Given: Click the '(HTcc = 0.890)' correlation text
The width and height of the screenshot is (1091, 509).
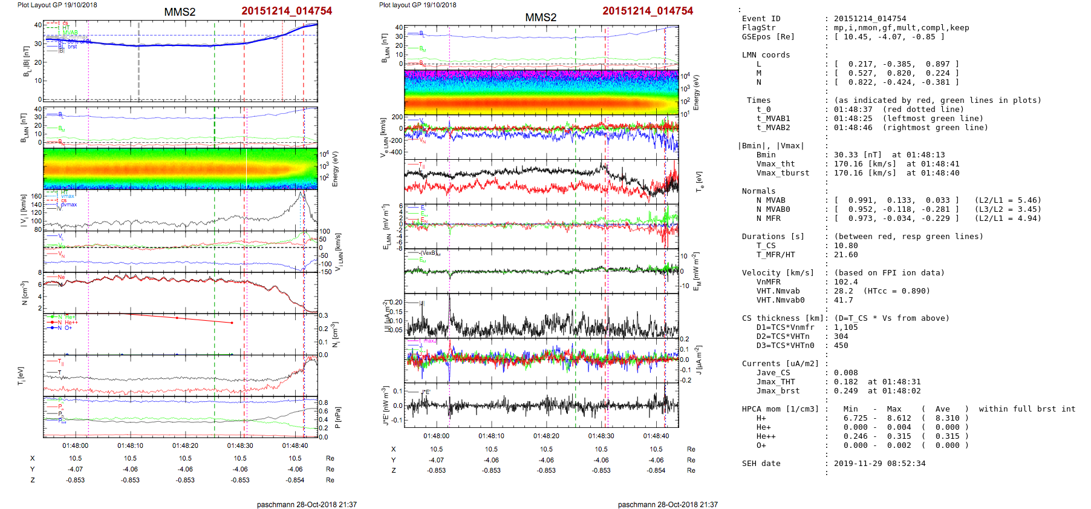Looking at the screenshot, I should point(897,291).
